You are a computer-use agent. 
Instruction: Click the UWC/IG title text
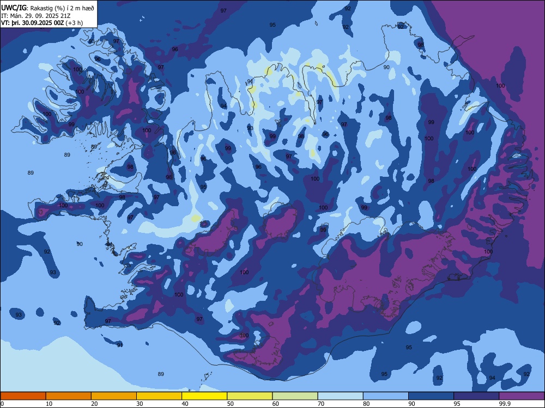pos(14,8)
